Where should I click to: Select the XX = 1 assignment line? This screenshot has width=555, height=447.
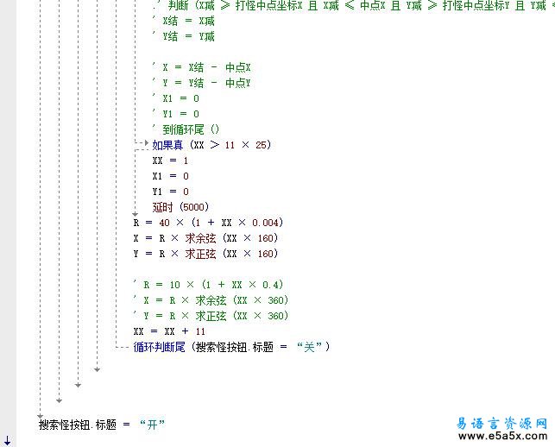[170, 161]
